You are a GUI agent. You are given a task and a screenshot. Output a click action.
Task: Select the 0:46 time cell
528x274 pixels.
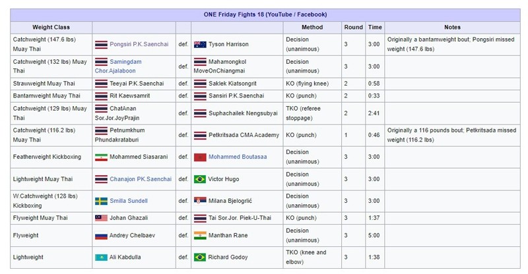pyautogui.click(x=374, y=135)
